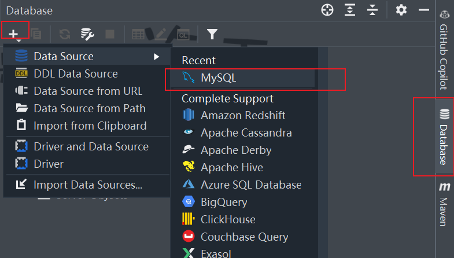Screen dimensions: 454x258
Task: Select Data Source from Path
Action: pyautogui.click(x=87, y=109)
